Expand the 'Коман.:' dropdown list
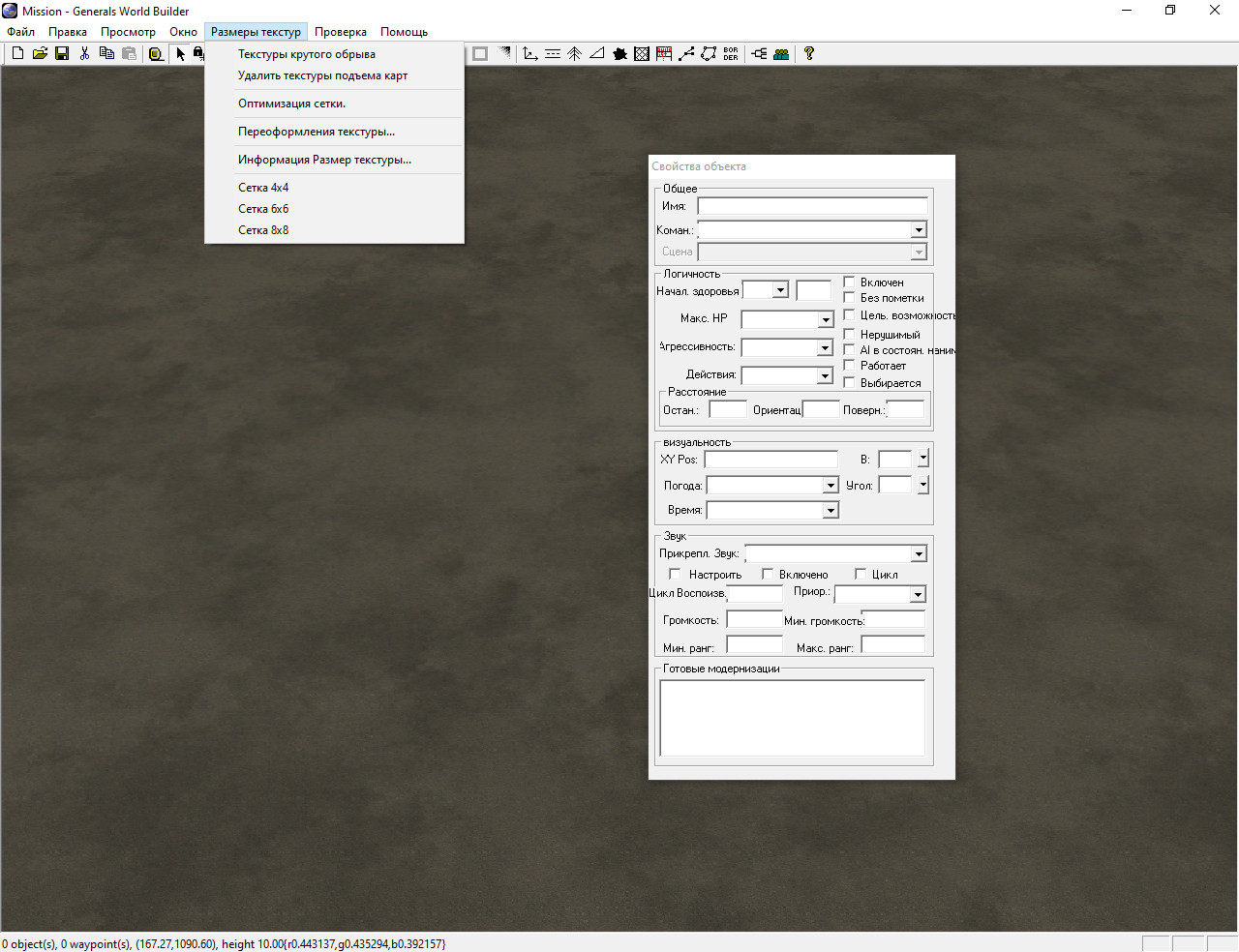This screenshot has width=1239, height=952. pyautogui.click(x=918, y=230)
